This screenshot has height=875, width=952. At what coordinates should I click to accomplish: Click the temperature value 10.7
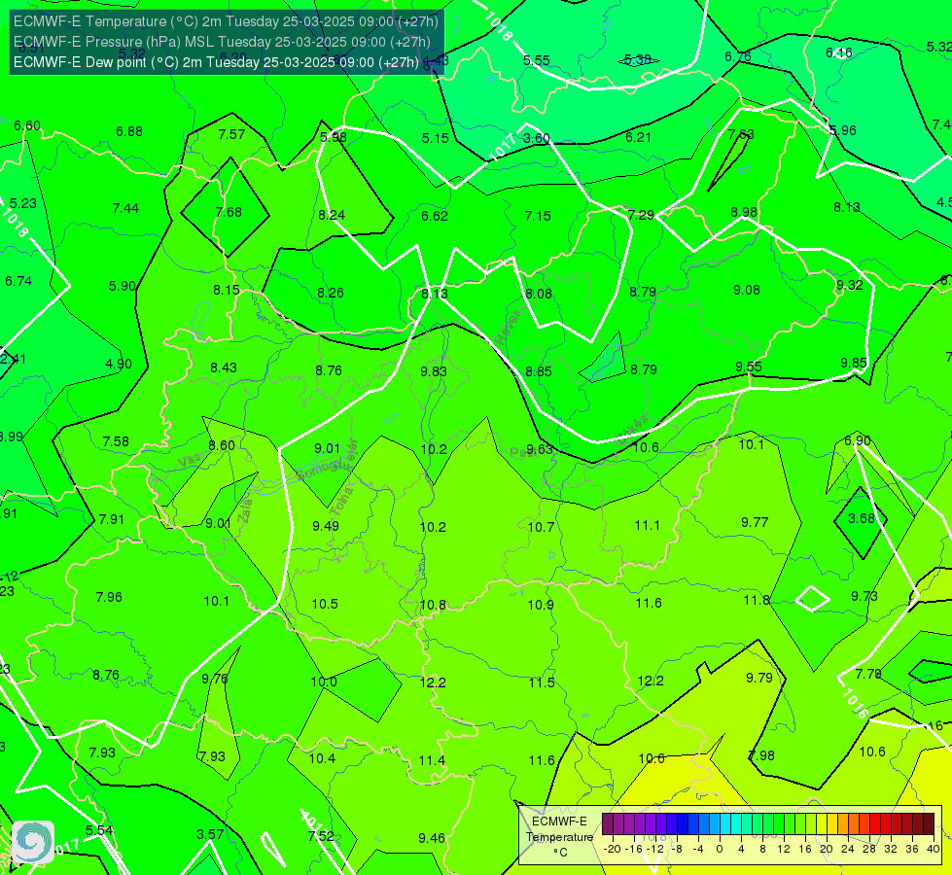click(x=541, y=528)
